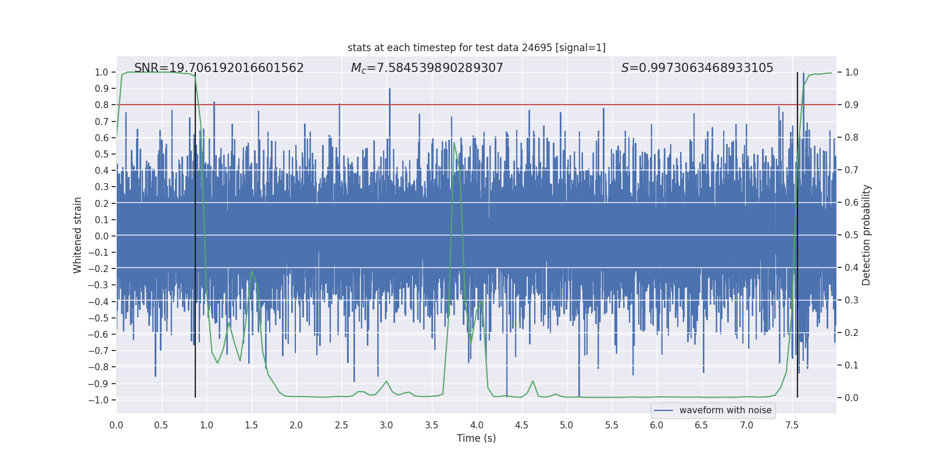Click the "Time (s)" x-axis label
The height and width of the screenshot is (465, 930).
pyautogui.click(x=476, y=438)
